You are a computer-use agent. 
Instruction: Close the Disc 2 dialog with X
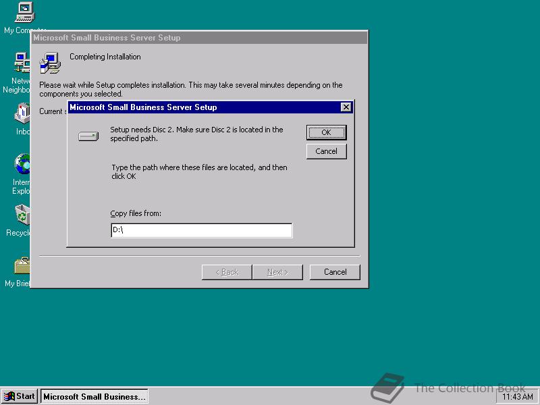(346, 107)
